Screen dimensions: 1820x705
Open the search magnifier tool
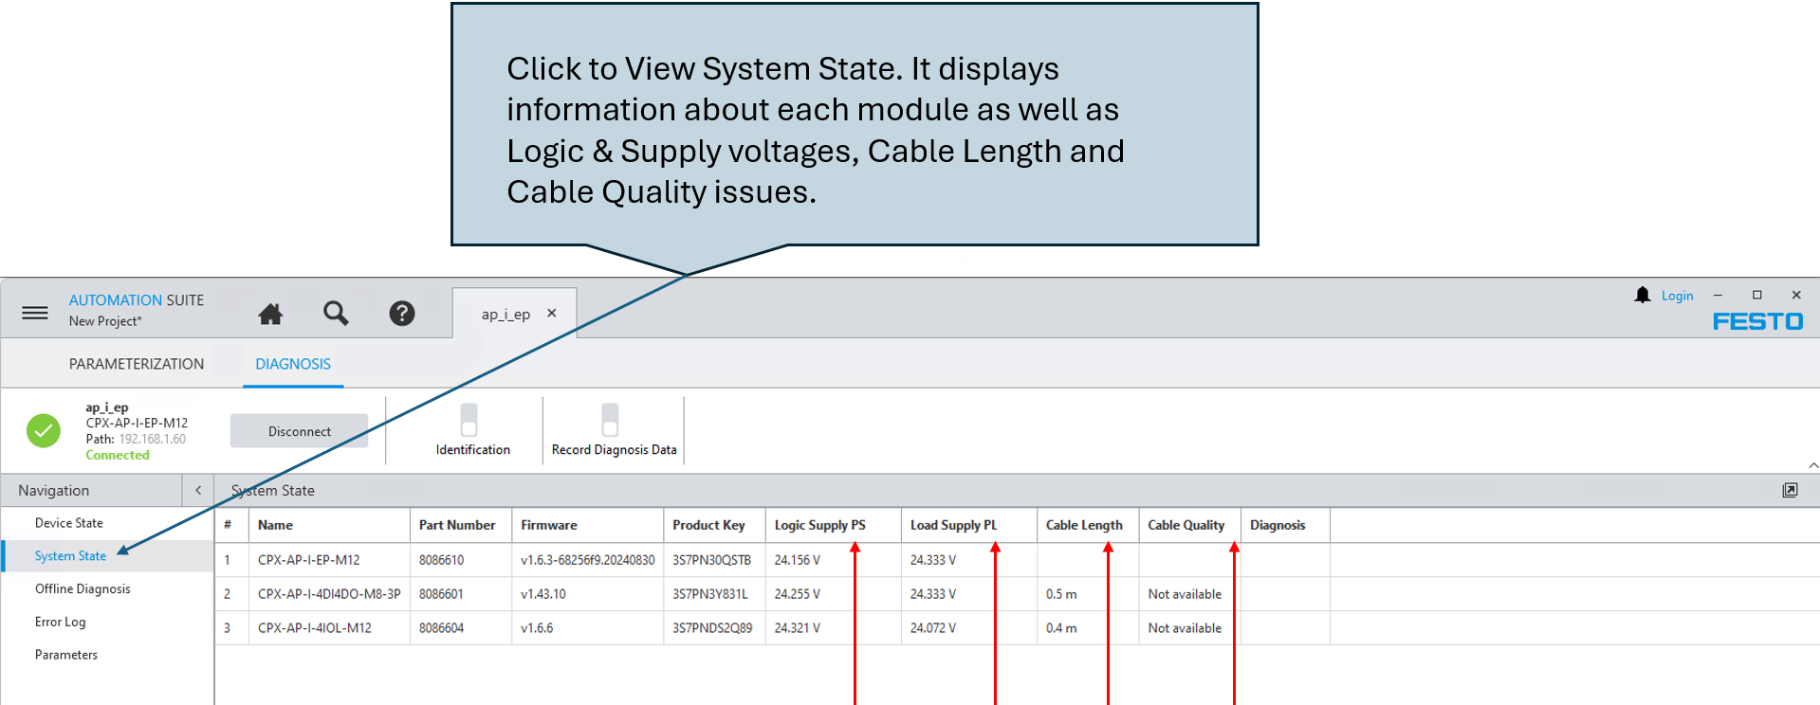[x=336, y=314]
